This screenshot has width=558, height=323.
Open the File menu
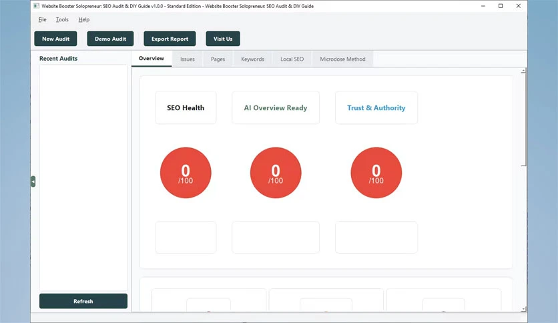(x=42, y=19)
